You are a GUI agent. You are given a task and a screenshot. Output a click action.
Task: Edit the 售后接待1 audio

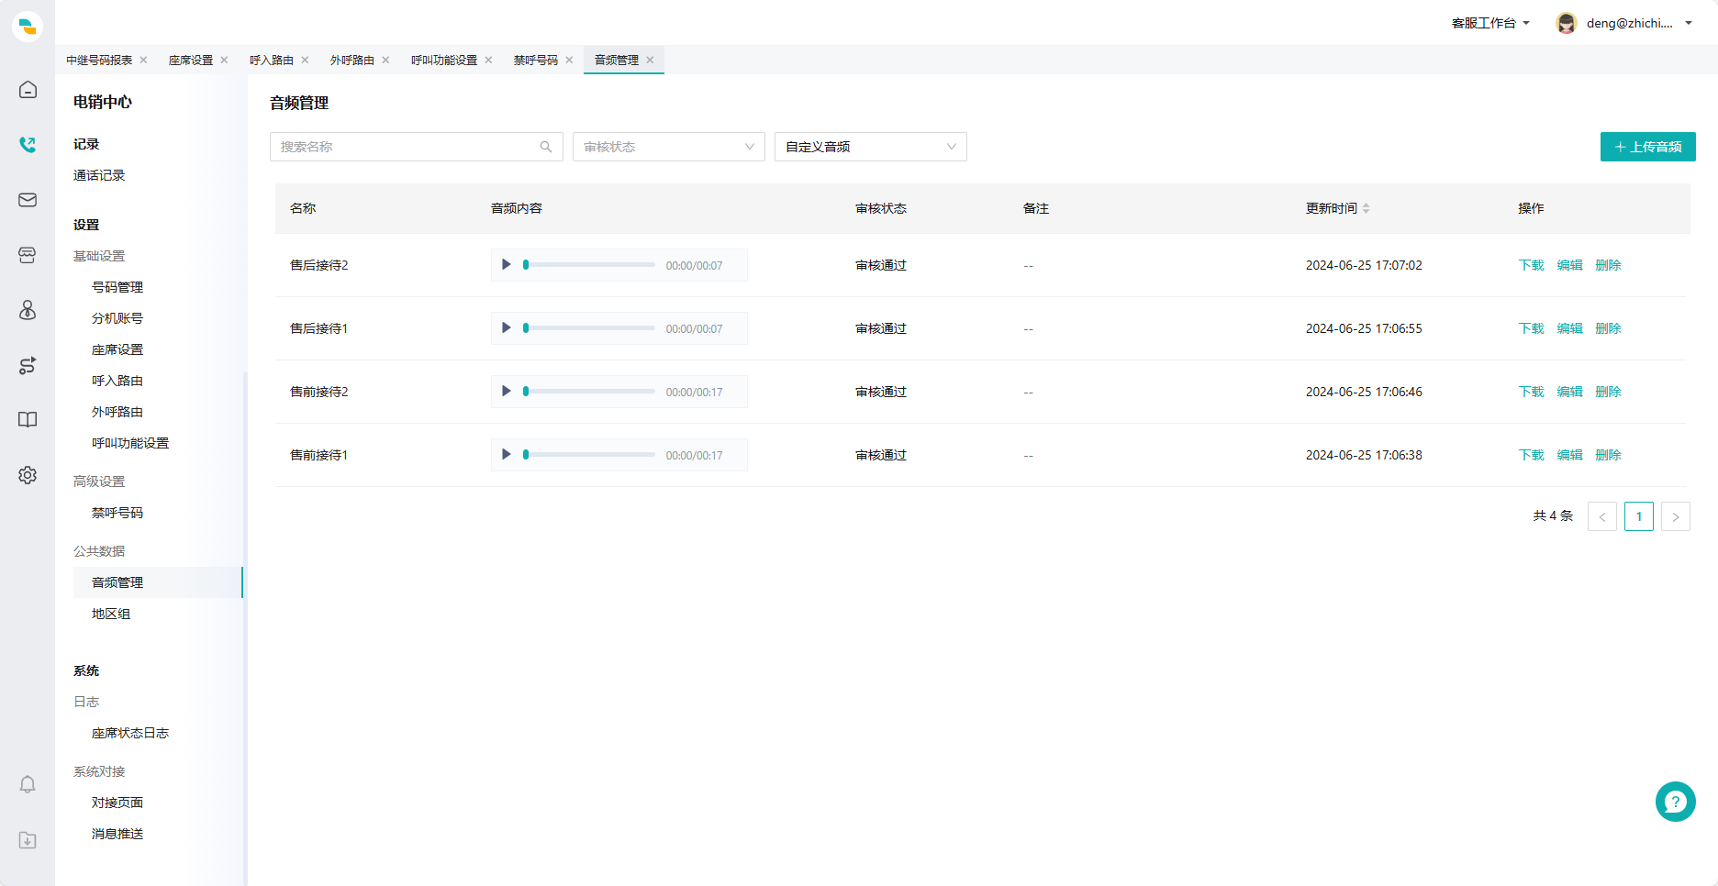1570,328
